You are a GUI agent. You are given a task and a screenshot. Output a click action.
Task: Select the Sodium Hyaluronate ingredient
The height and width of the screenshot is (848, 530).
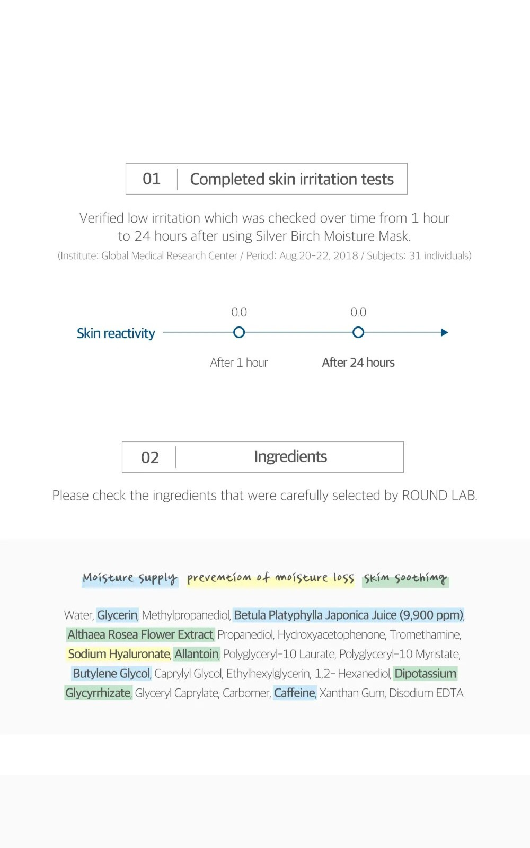click(119, 654)
